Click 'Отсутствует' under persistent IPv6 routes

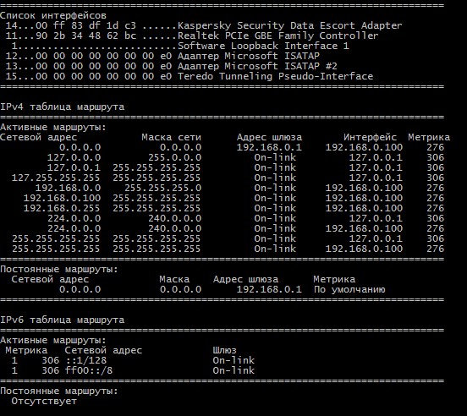(44, 401)
